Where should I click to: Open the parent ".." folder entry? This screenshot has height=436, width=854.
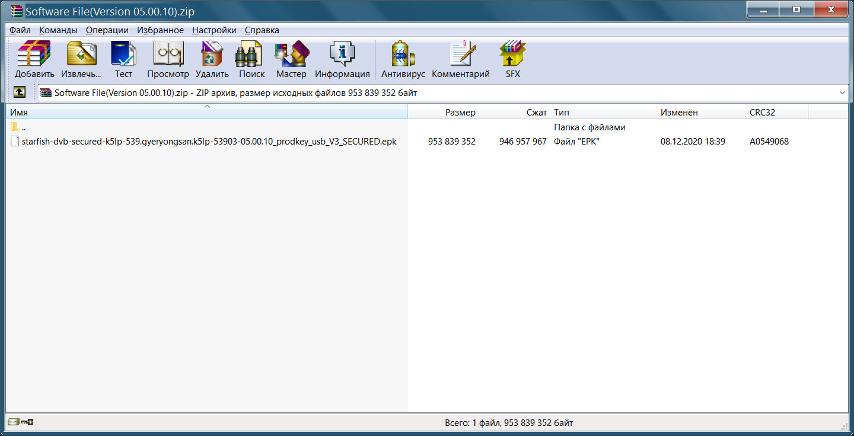pos(23,127)
